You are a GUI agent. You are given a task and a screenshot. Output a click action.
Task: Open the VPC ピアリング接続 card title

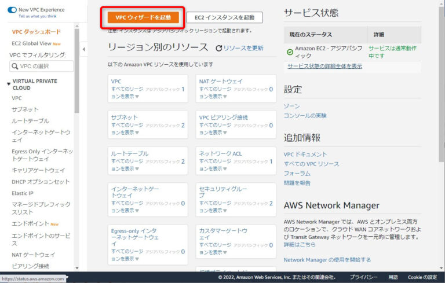[223, 117]
